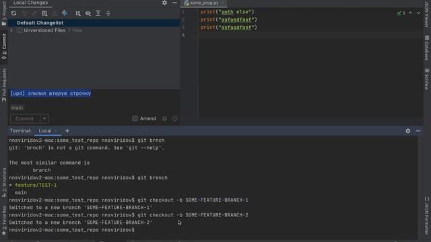
Task: Click feature/TEST-1 branch text in terminal
Action: click(36, 186)
